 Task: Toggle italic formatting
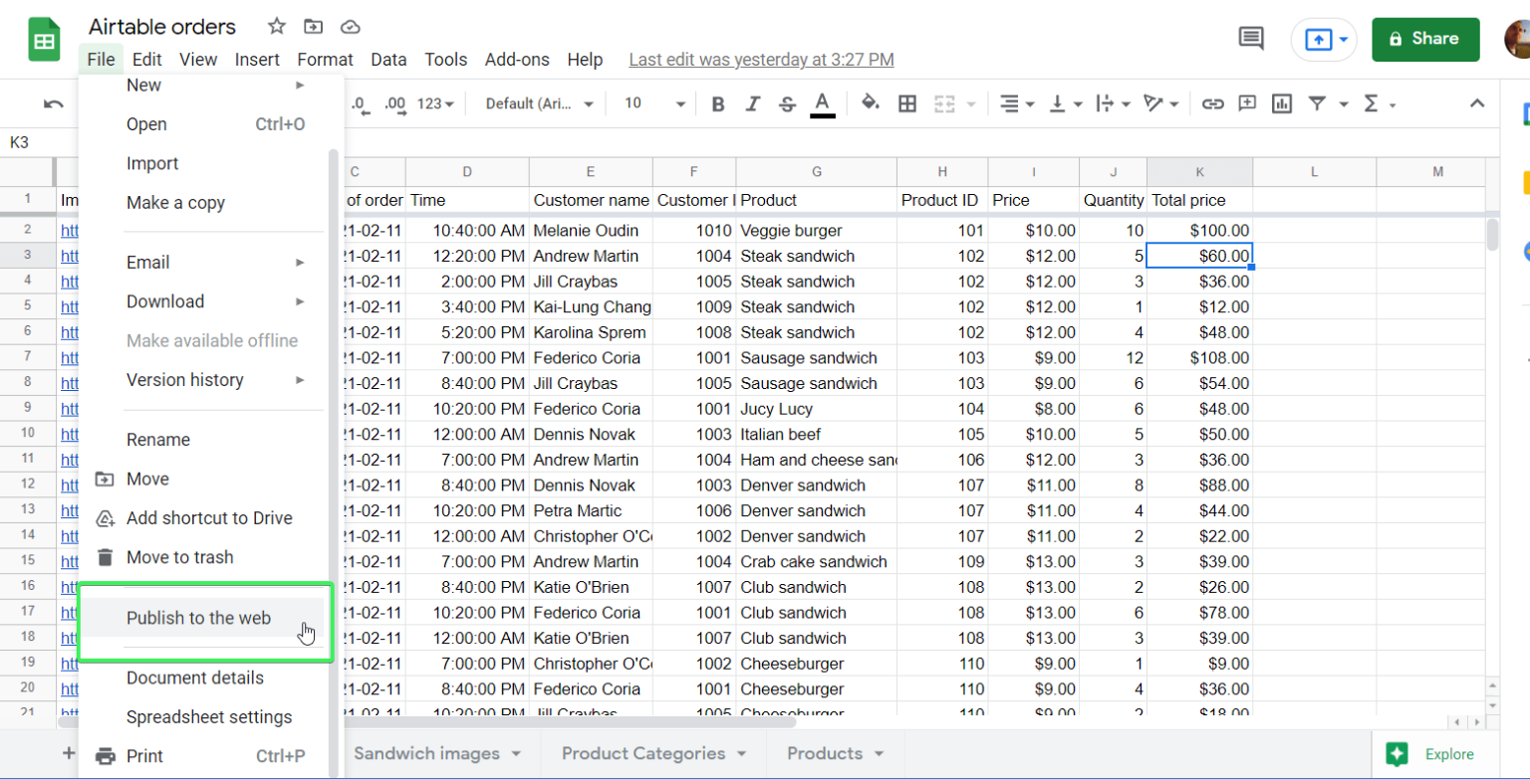click(x=752, y=103)
